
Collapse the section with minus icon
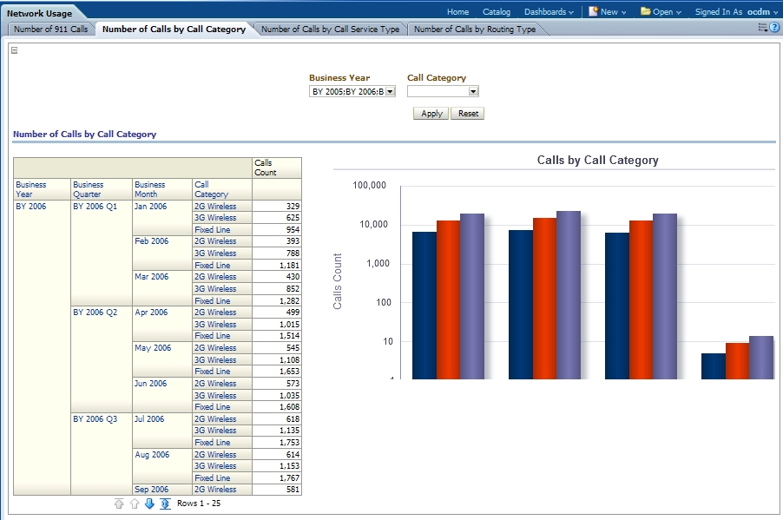(14, 50)
